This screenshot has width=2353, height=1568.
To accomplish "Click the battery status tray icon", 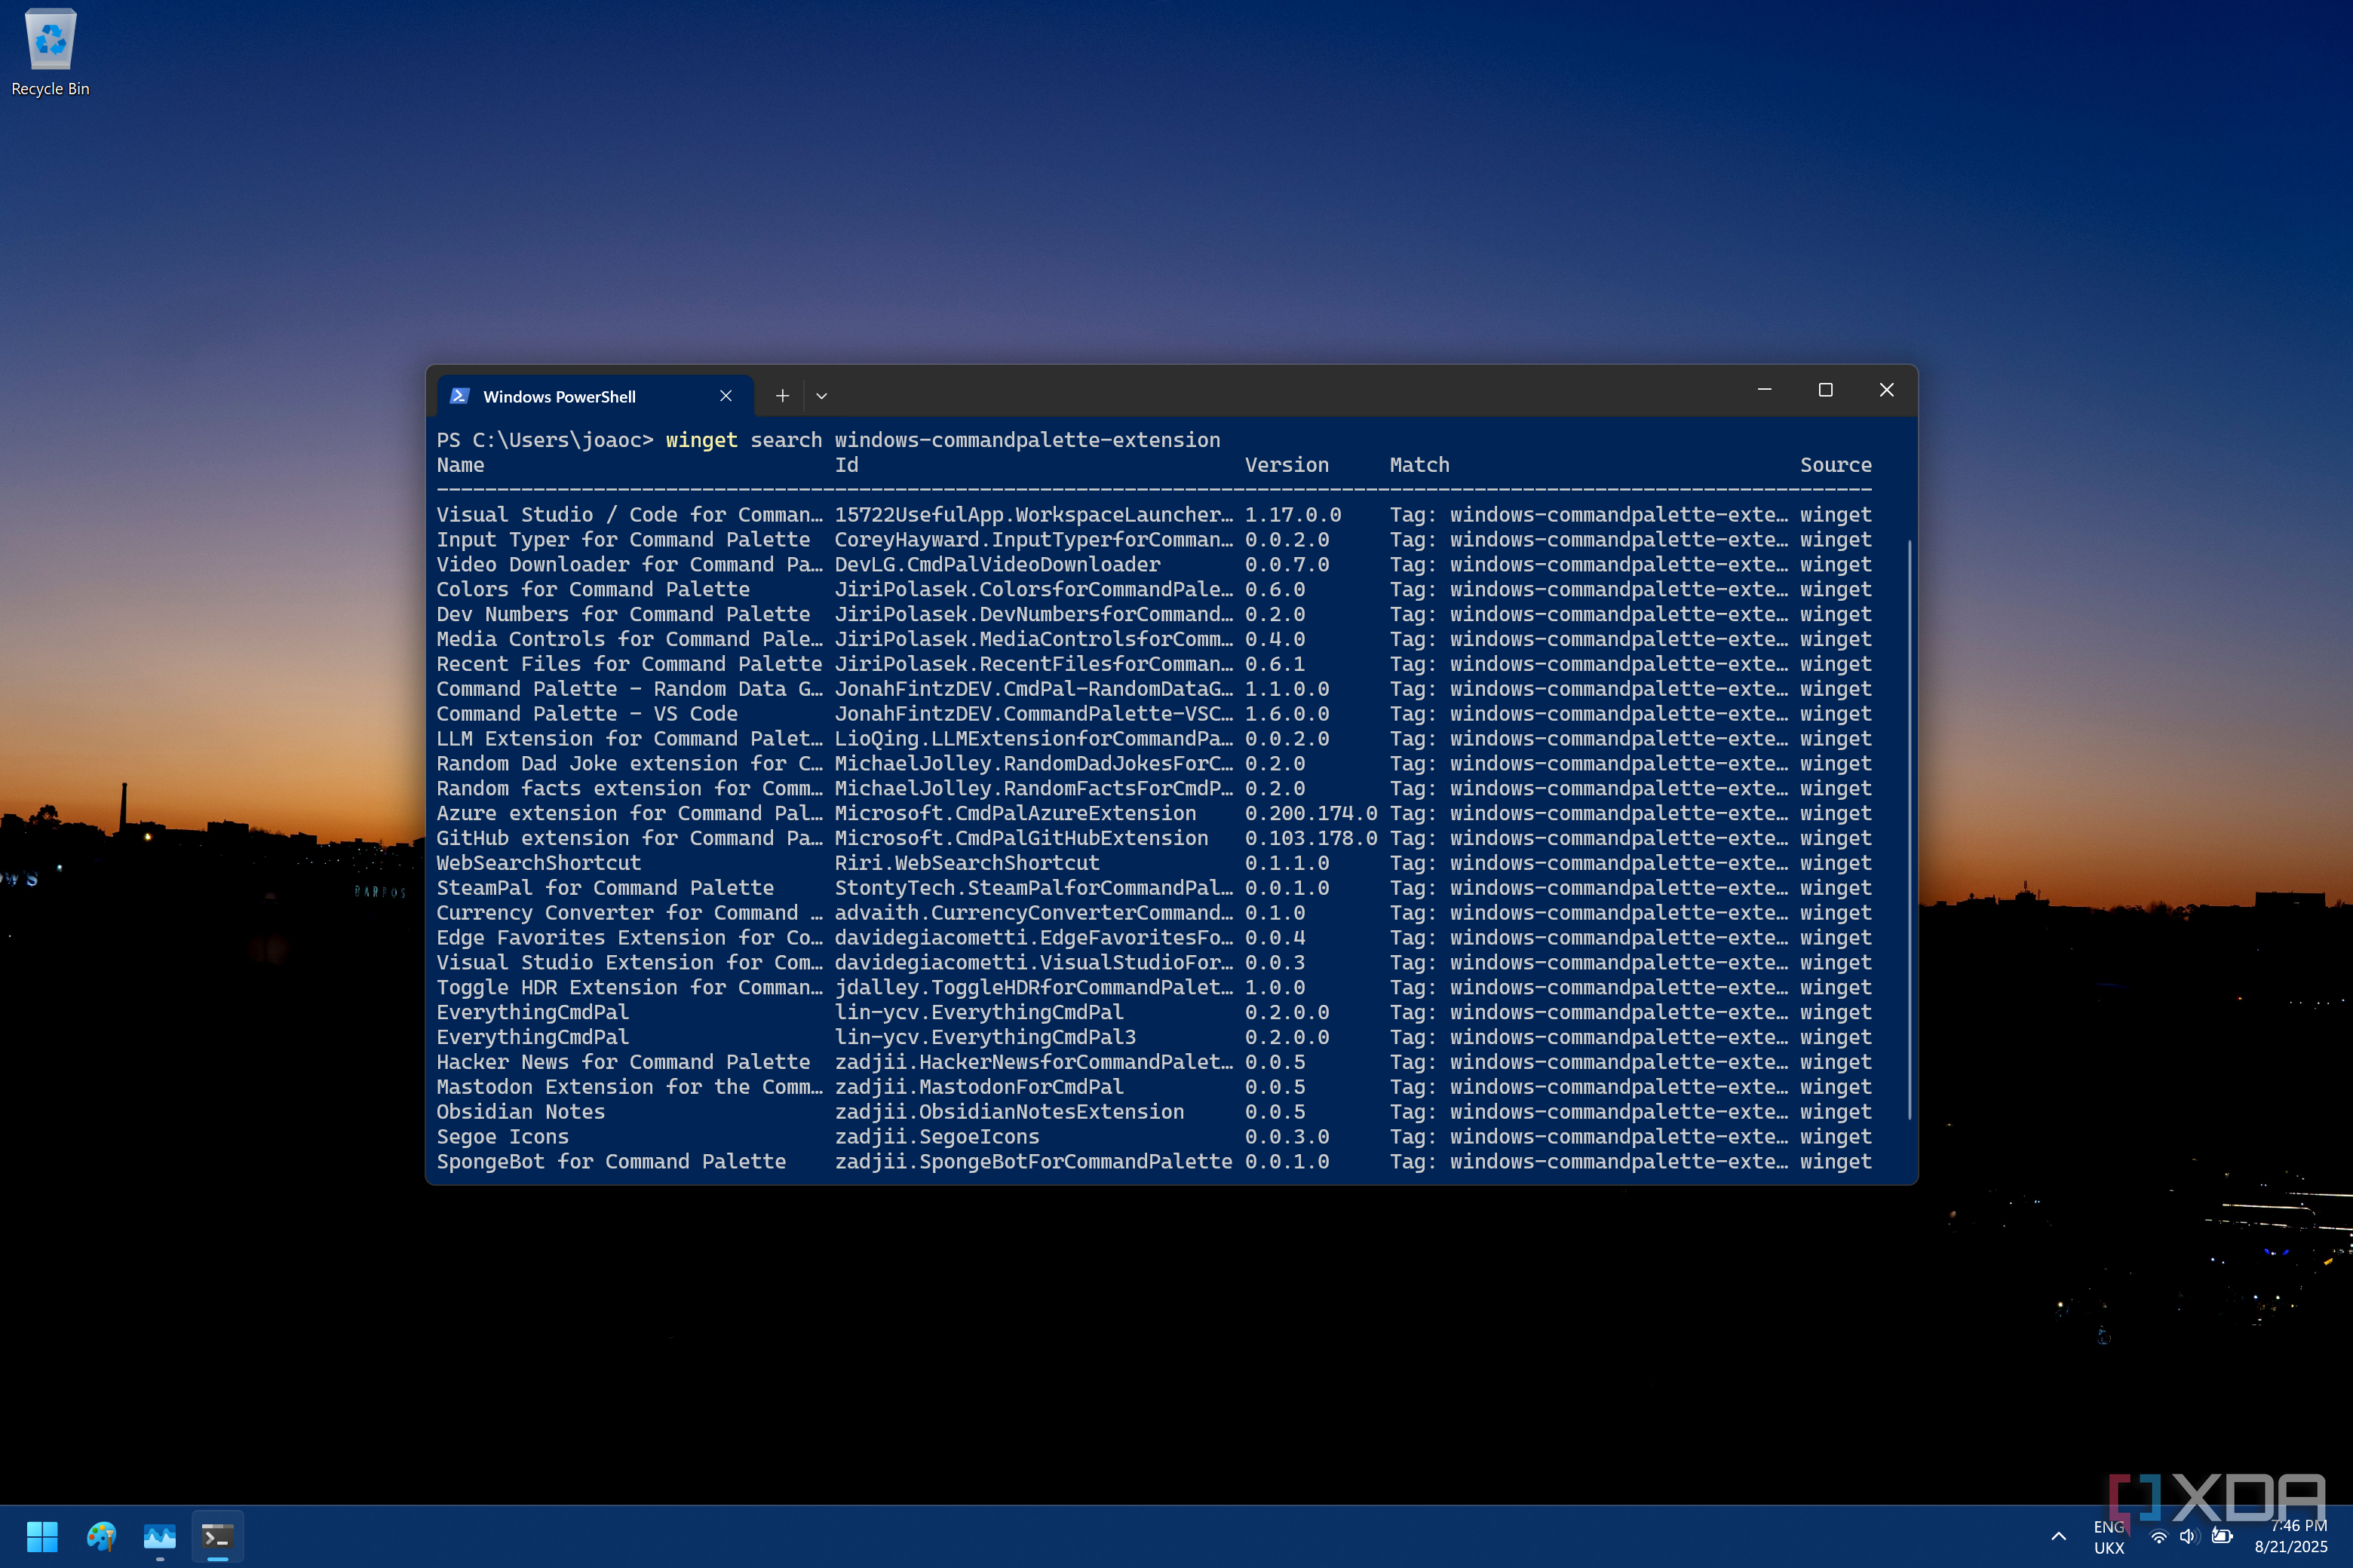I will point(2222,1537).
